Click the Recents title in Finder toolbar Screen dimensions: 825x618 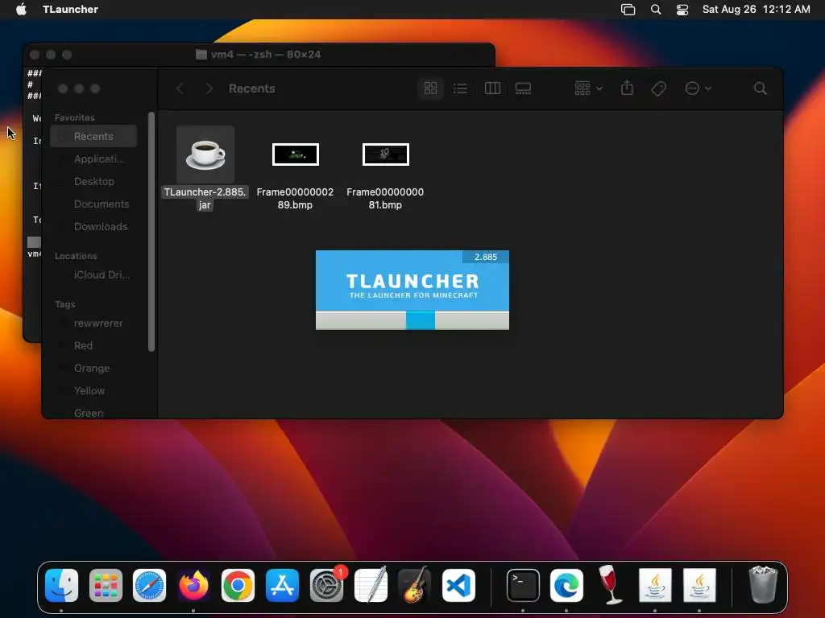[252, 89]
